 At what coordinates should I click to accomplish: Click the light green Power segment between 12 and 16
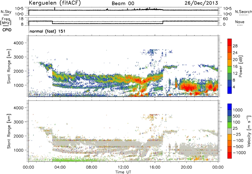pyautogui.click(x=230, y=70)
